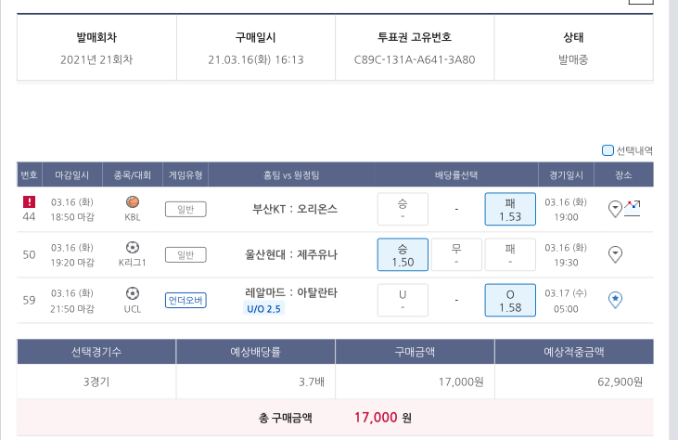Click the UCL soccer ball icon

tap(132, 292)
